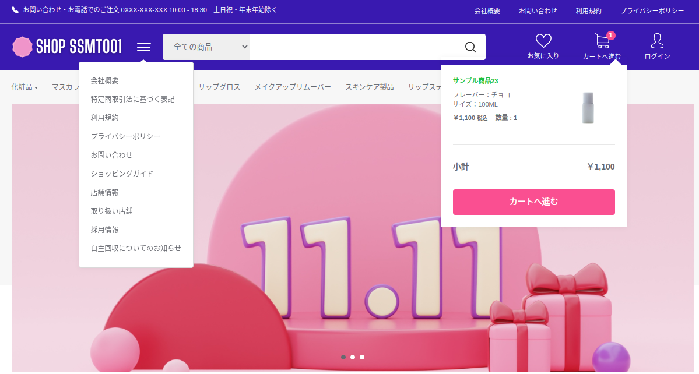Click the ログイン label
The image size is (699, 374).
tap(657, 56)
